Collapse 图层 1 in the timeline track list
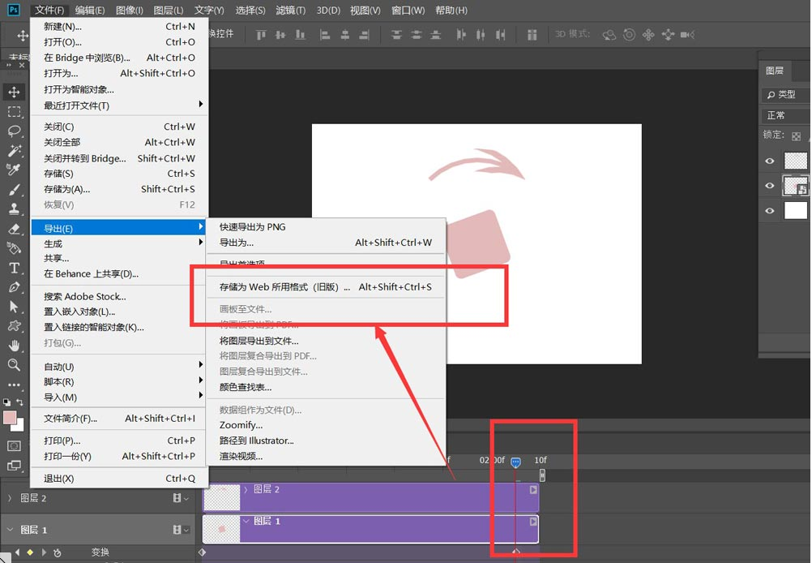 10,529
